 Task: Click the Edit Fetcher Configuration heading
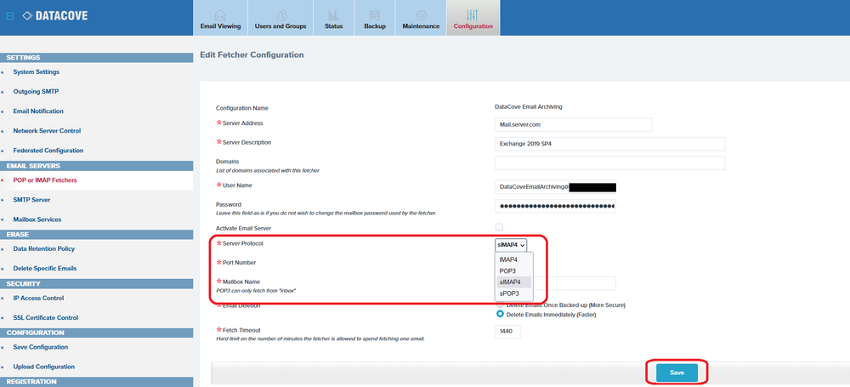252,54
